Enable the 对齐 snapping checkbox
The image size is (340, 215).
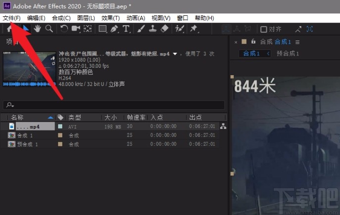point(263,29)
